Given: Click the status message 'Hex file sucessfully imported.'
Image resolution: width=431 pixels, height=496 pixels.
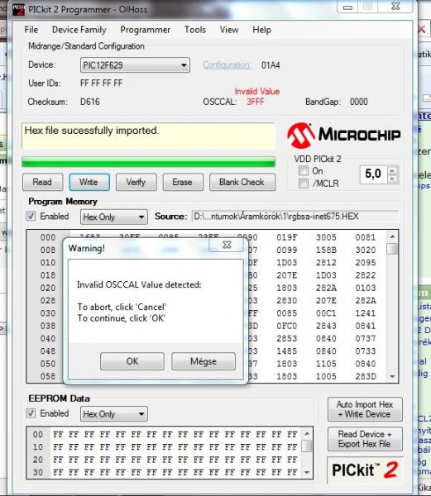Looking at the screenshot, I should point(92,131).
